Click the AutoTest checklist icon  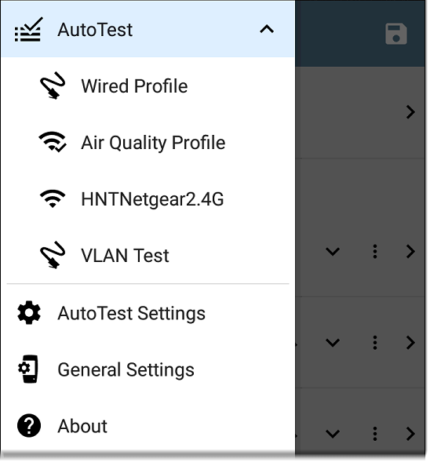(x=28, y=30)
